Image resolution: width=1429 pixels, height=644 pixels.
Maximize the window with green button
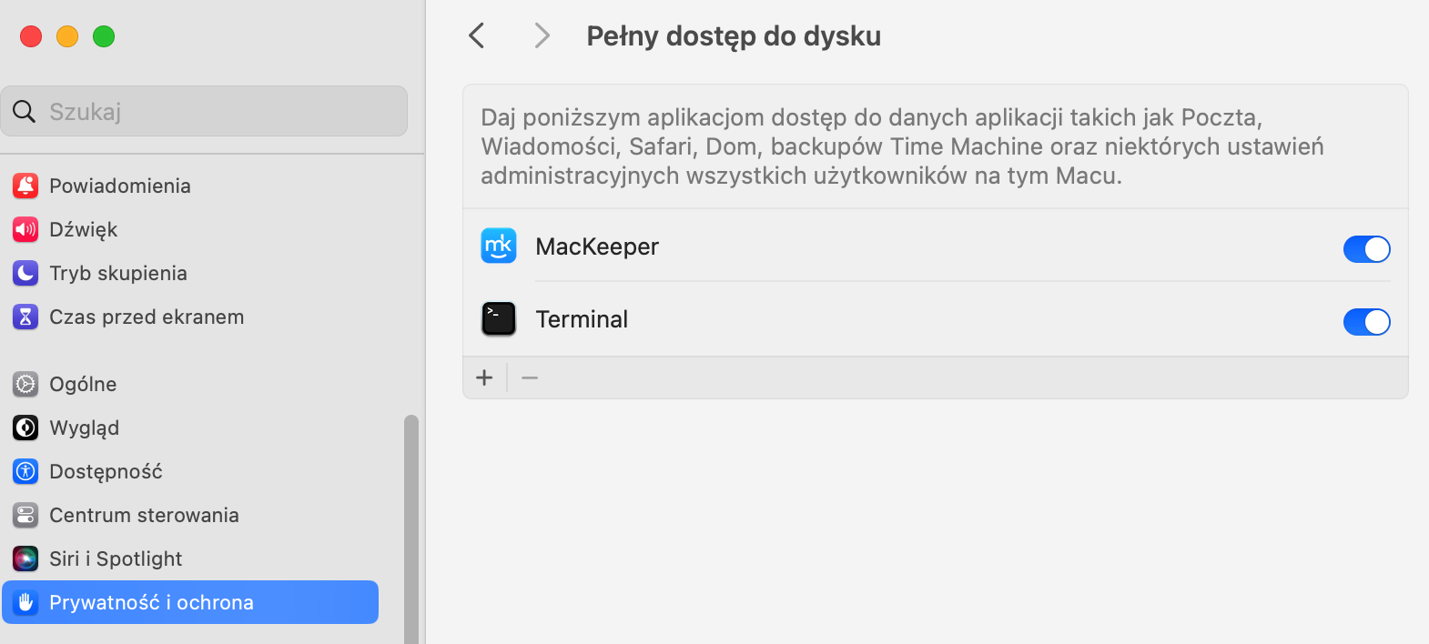[x=104, y=36]
